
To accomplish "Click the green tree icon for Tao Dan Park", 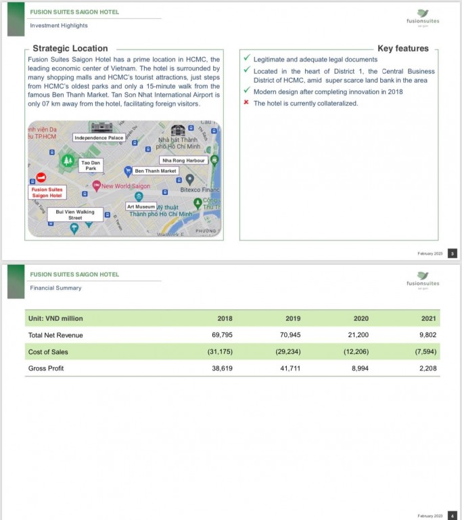I will pyautogui.click(x=68, y=161).
